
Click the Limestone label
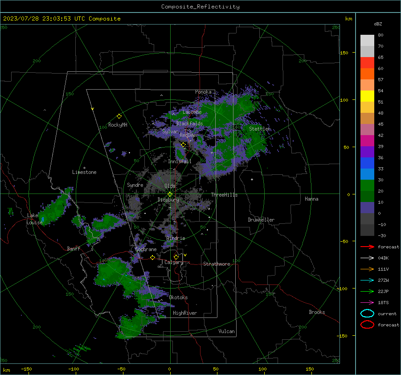click(x=84, y=172)
